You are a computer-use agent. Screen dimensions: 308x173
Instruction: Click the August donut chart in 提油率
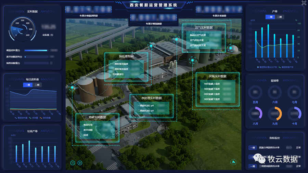coord(255,113)
